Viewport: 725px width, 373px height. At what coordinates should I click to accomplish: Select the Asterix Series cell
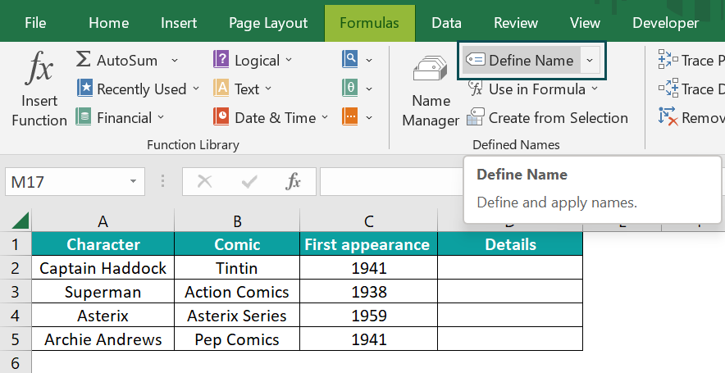pyautogui.click(x=237, y=316)
